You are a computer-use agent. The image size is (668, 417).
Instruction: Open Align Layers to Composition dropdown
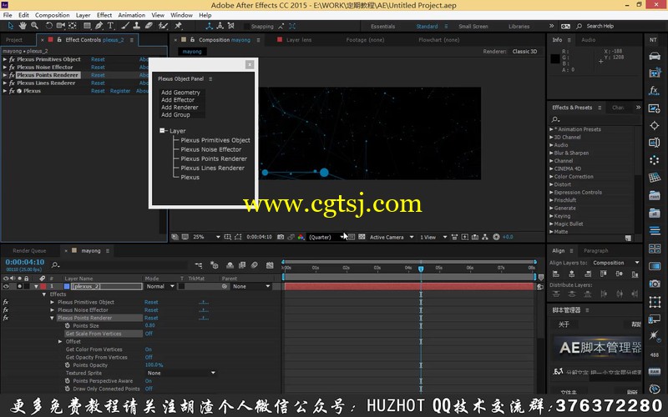[616, 263]
